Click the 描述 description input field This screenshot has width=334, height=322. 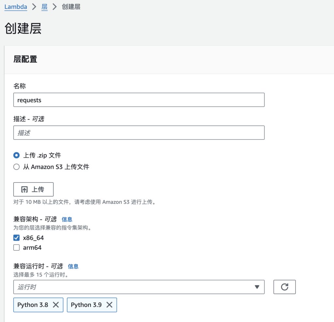coord(139,133)
